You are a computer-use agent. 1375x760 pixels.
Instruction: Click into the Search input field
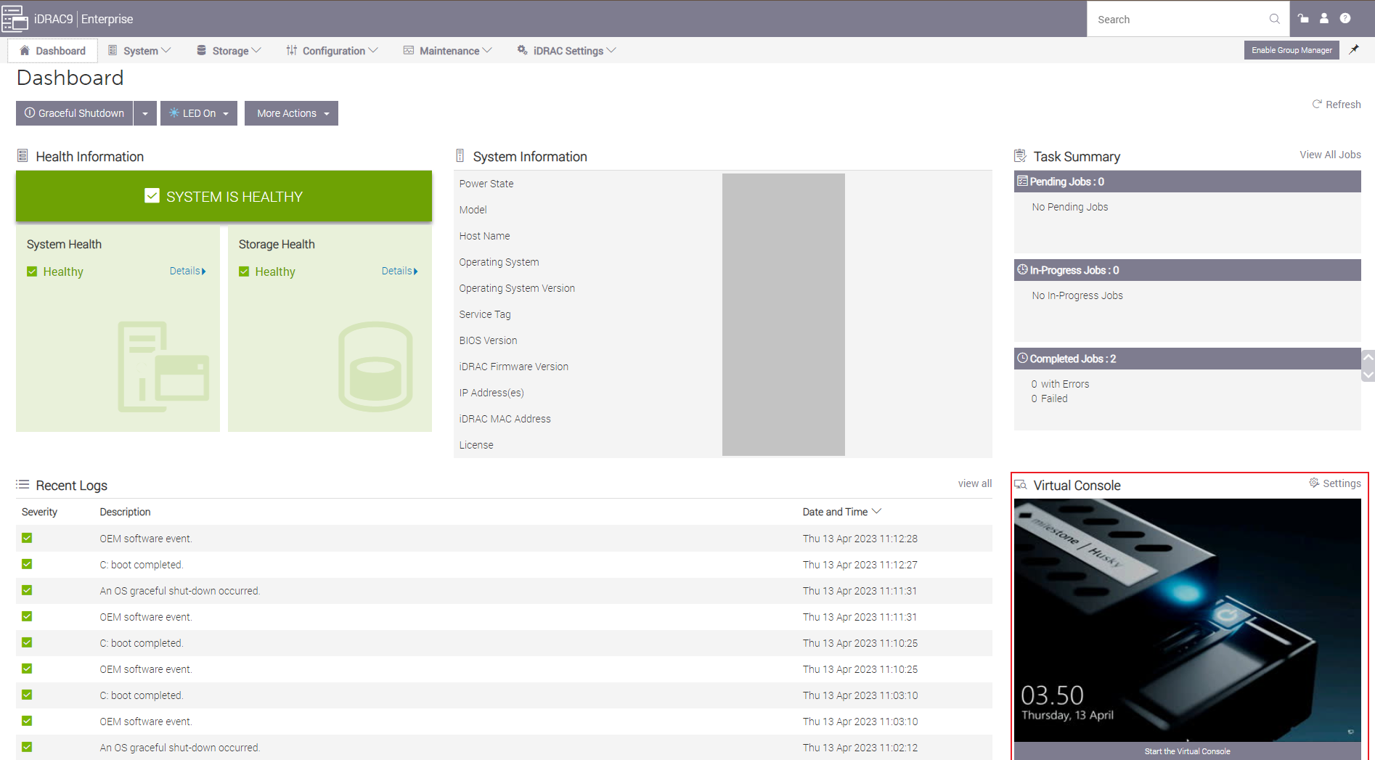tap(1178, 20)
